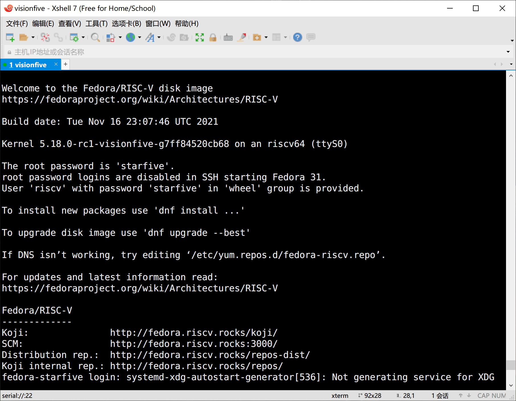516x401 pixels.
Task: Click the keyboard Key Mapping icon
Action: [228, 37]
